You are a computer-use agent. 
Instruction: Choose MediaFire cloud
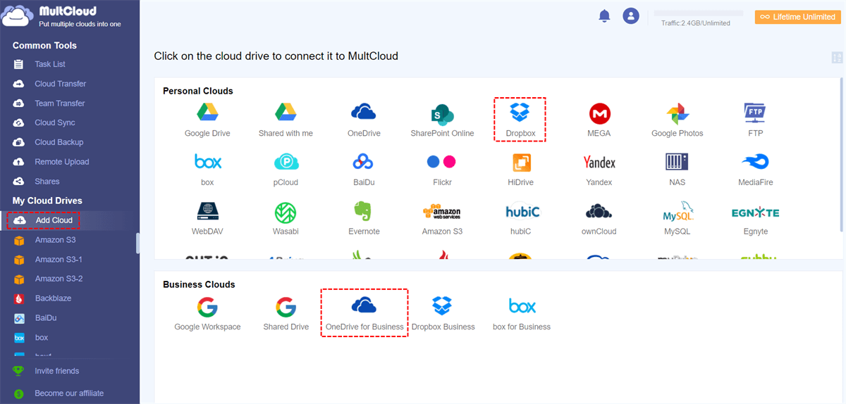click(x=755, y=170)
